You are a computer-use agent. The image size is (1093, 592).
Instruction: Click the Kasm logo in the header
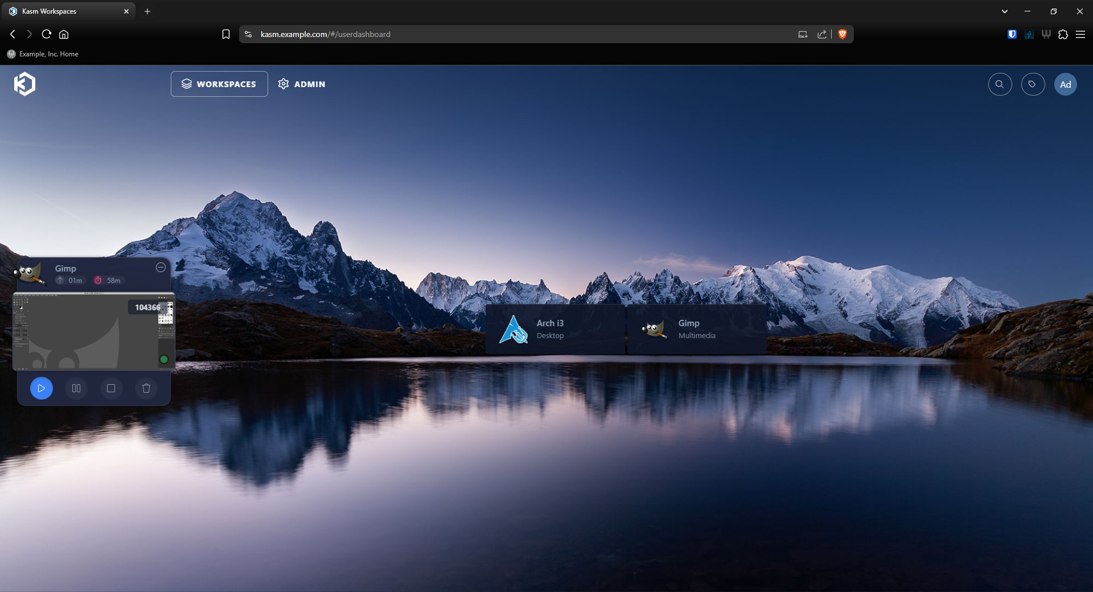click(24, 84)
